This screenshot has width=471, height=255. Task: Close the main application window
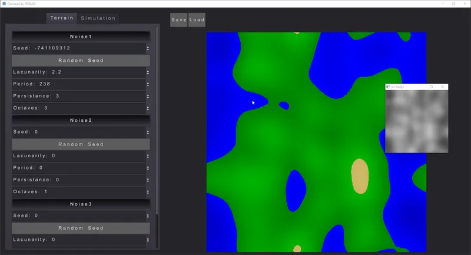[x=465, y=4]
